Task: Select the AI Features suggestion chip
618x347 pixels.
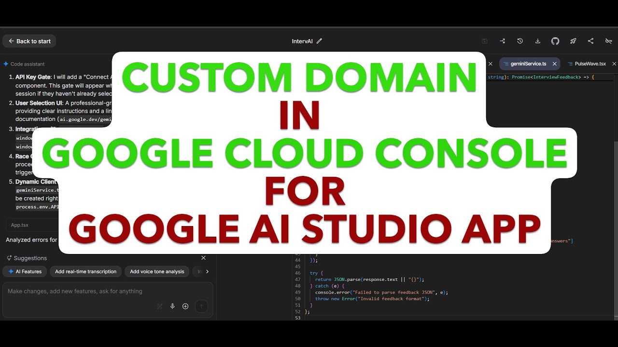Action: pyautogui.click(x=25, y=271)
